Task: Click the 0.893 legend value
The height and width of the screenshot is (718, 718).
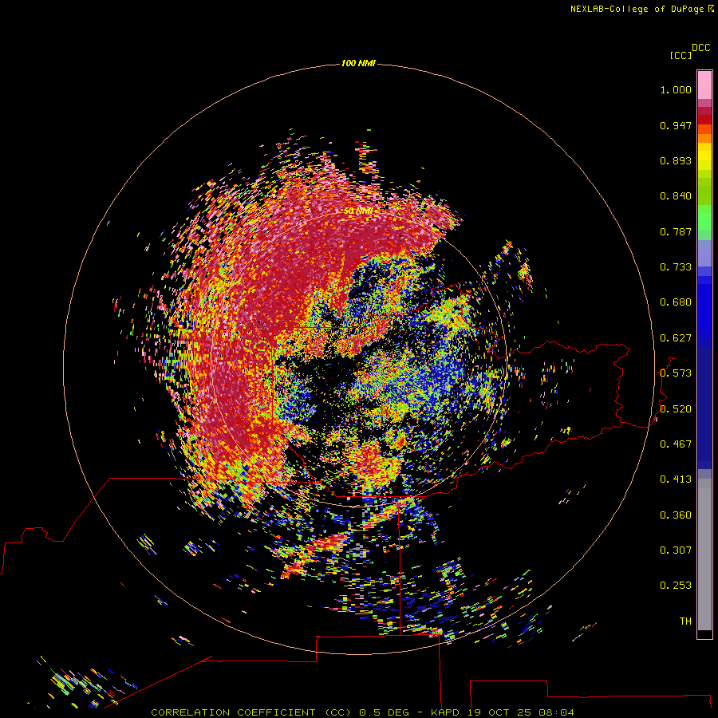Action: click(676, 160)
